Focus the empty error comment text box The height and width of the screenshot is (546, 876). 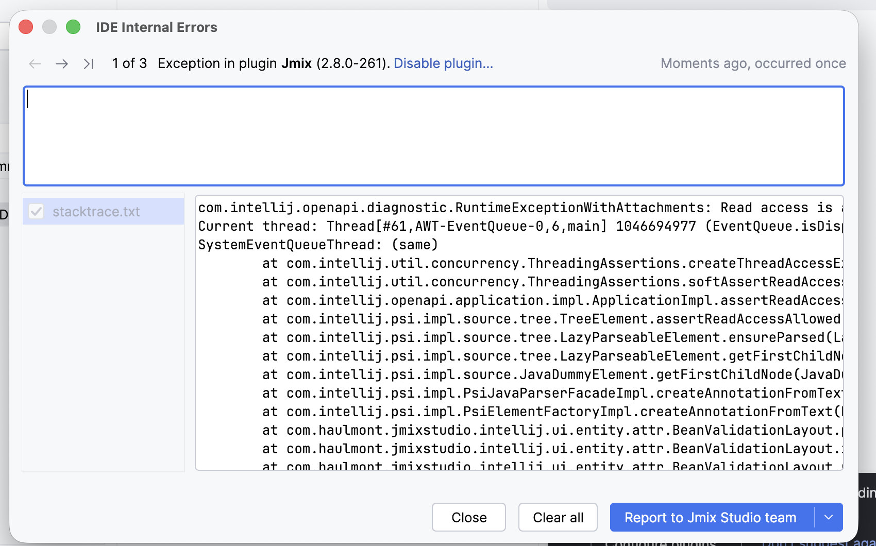tap(433, 136)
